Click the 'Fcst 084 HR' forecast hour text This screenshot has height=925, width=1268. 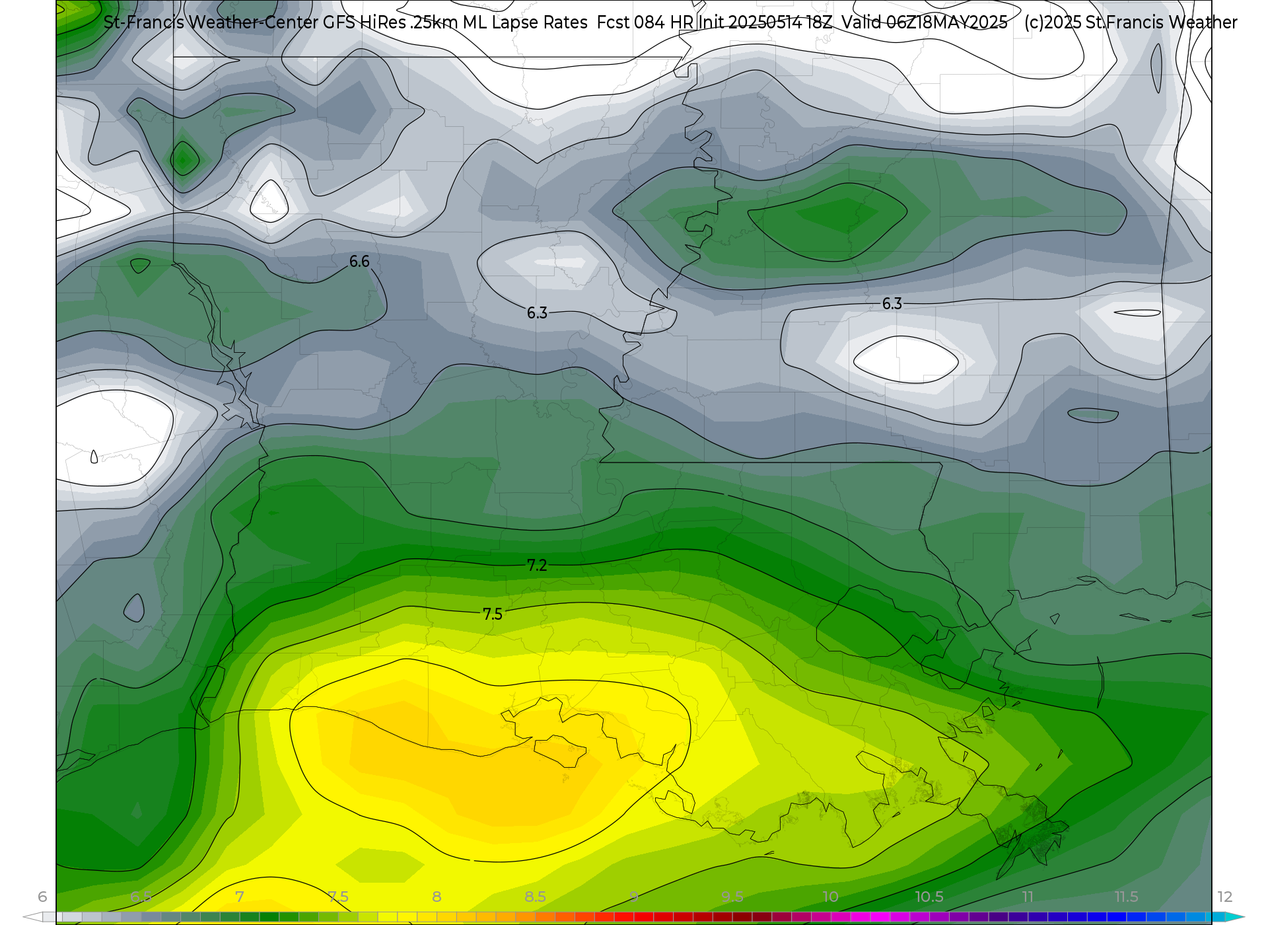pyautogui.click(x=645, y=22)
